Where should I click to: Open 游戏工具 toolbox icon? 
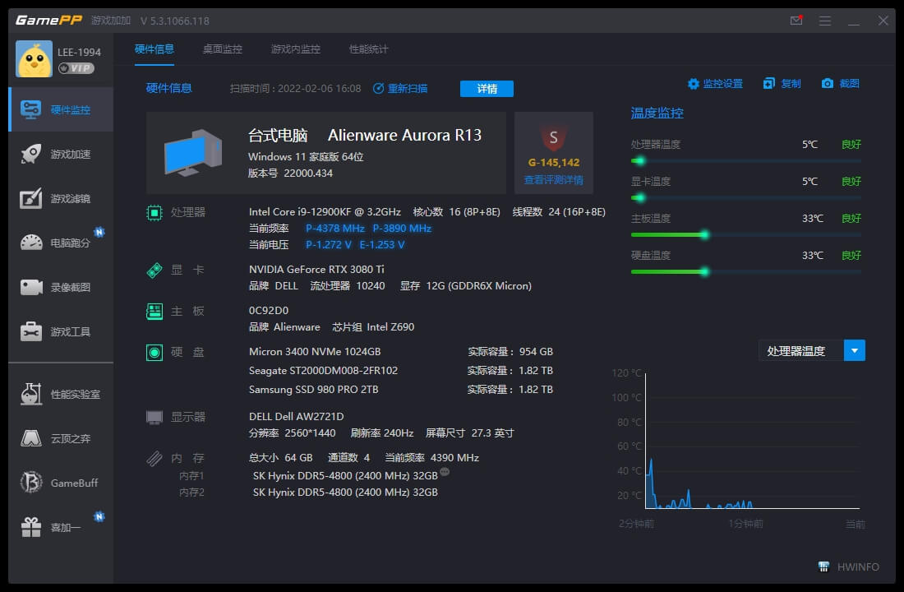pyautogui.click(x=31, y=332)
